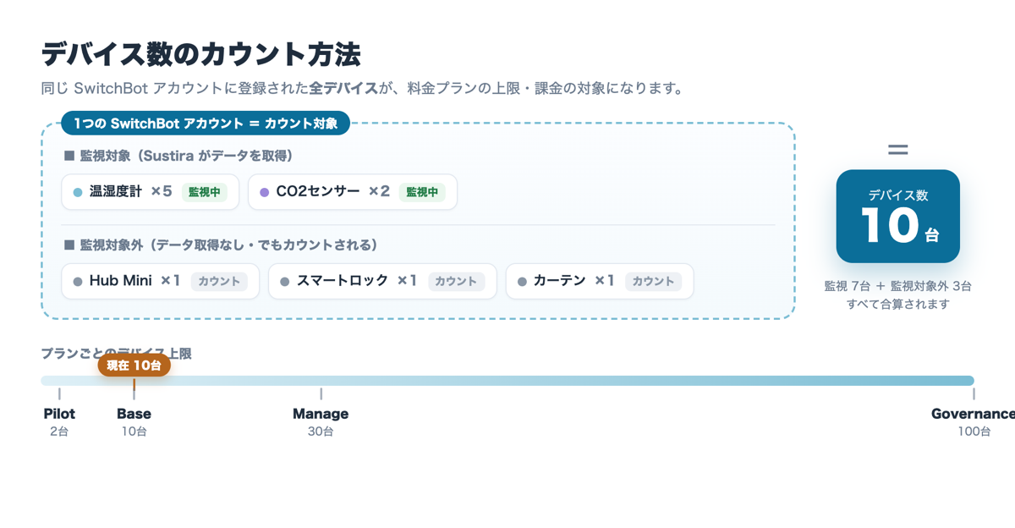Click the square bullet before 監視対象外 heading
This screenshot has width=1015, height=528.
point(69,245)
